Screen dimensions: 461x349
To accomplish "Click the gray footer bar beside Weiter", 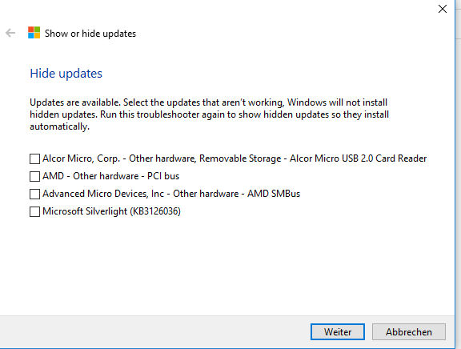I will click(x=153, y=332).
